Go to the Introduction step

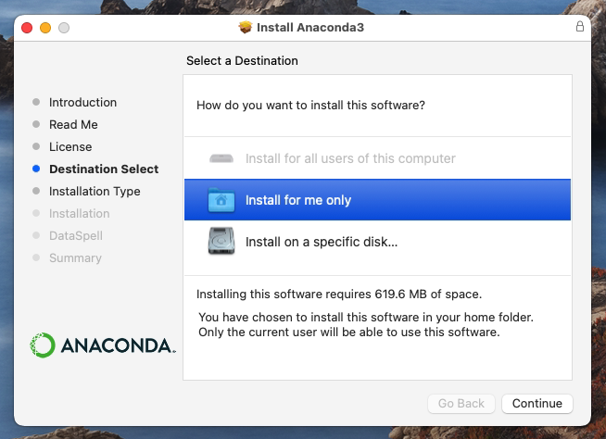[x=82, y=103]
